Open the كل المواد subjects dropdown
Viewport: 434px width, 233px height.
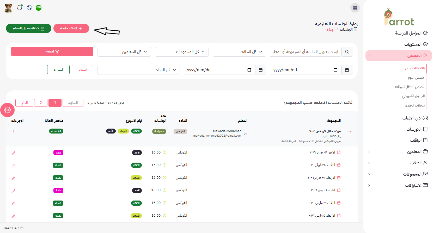[138, 70]
